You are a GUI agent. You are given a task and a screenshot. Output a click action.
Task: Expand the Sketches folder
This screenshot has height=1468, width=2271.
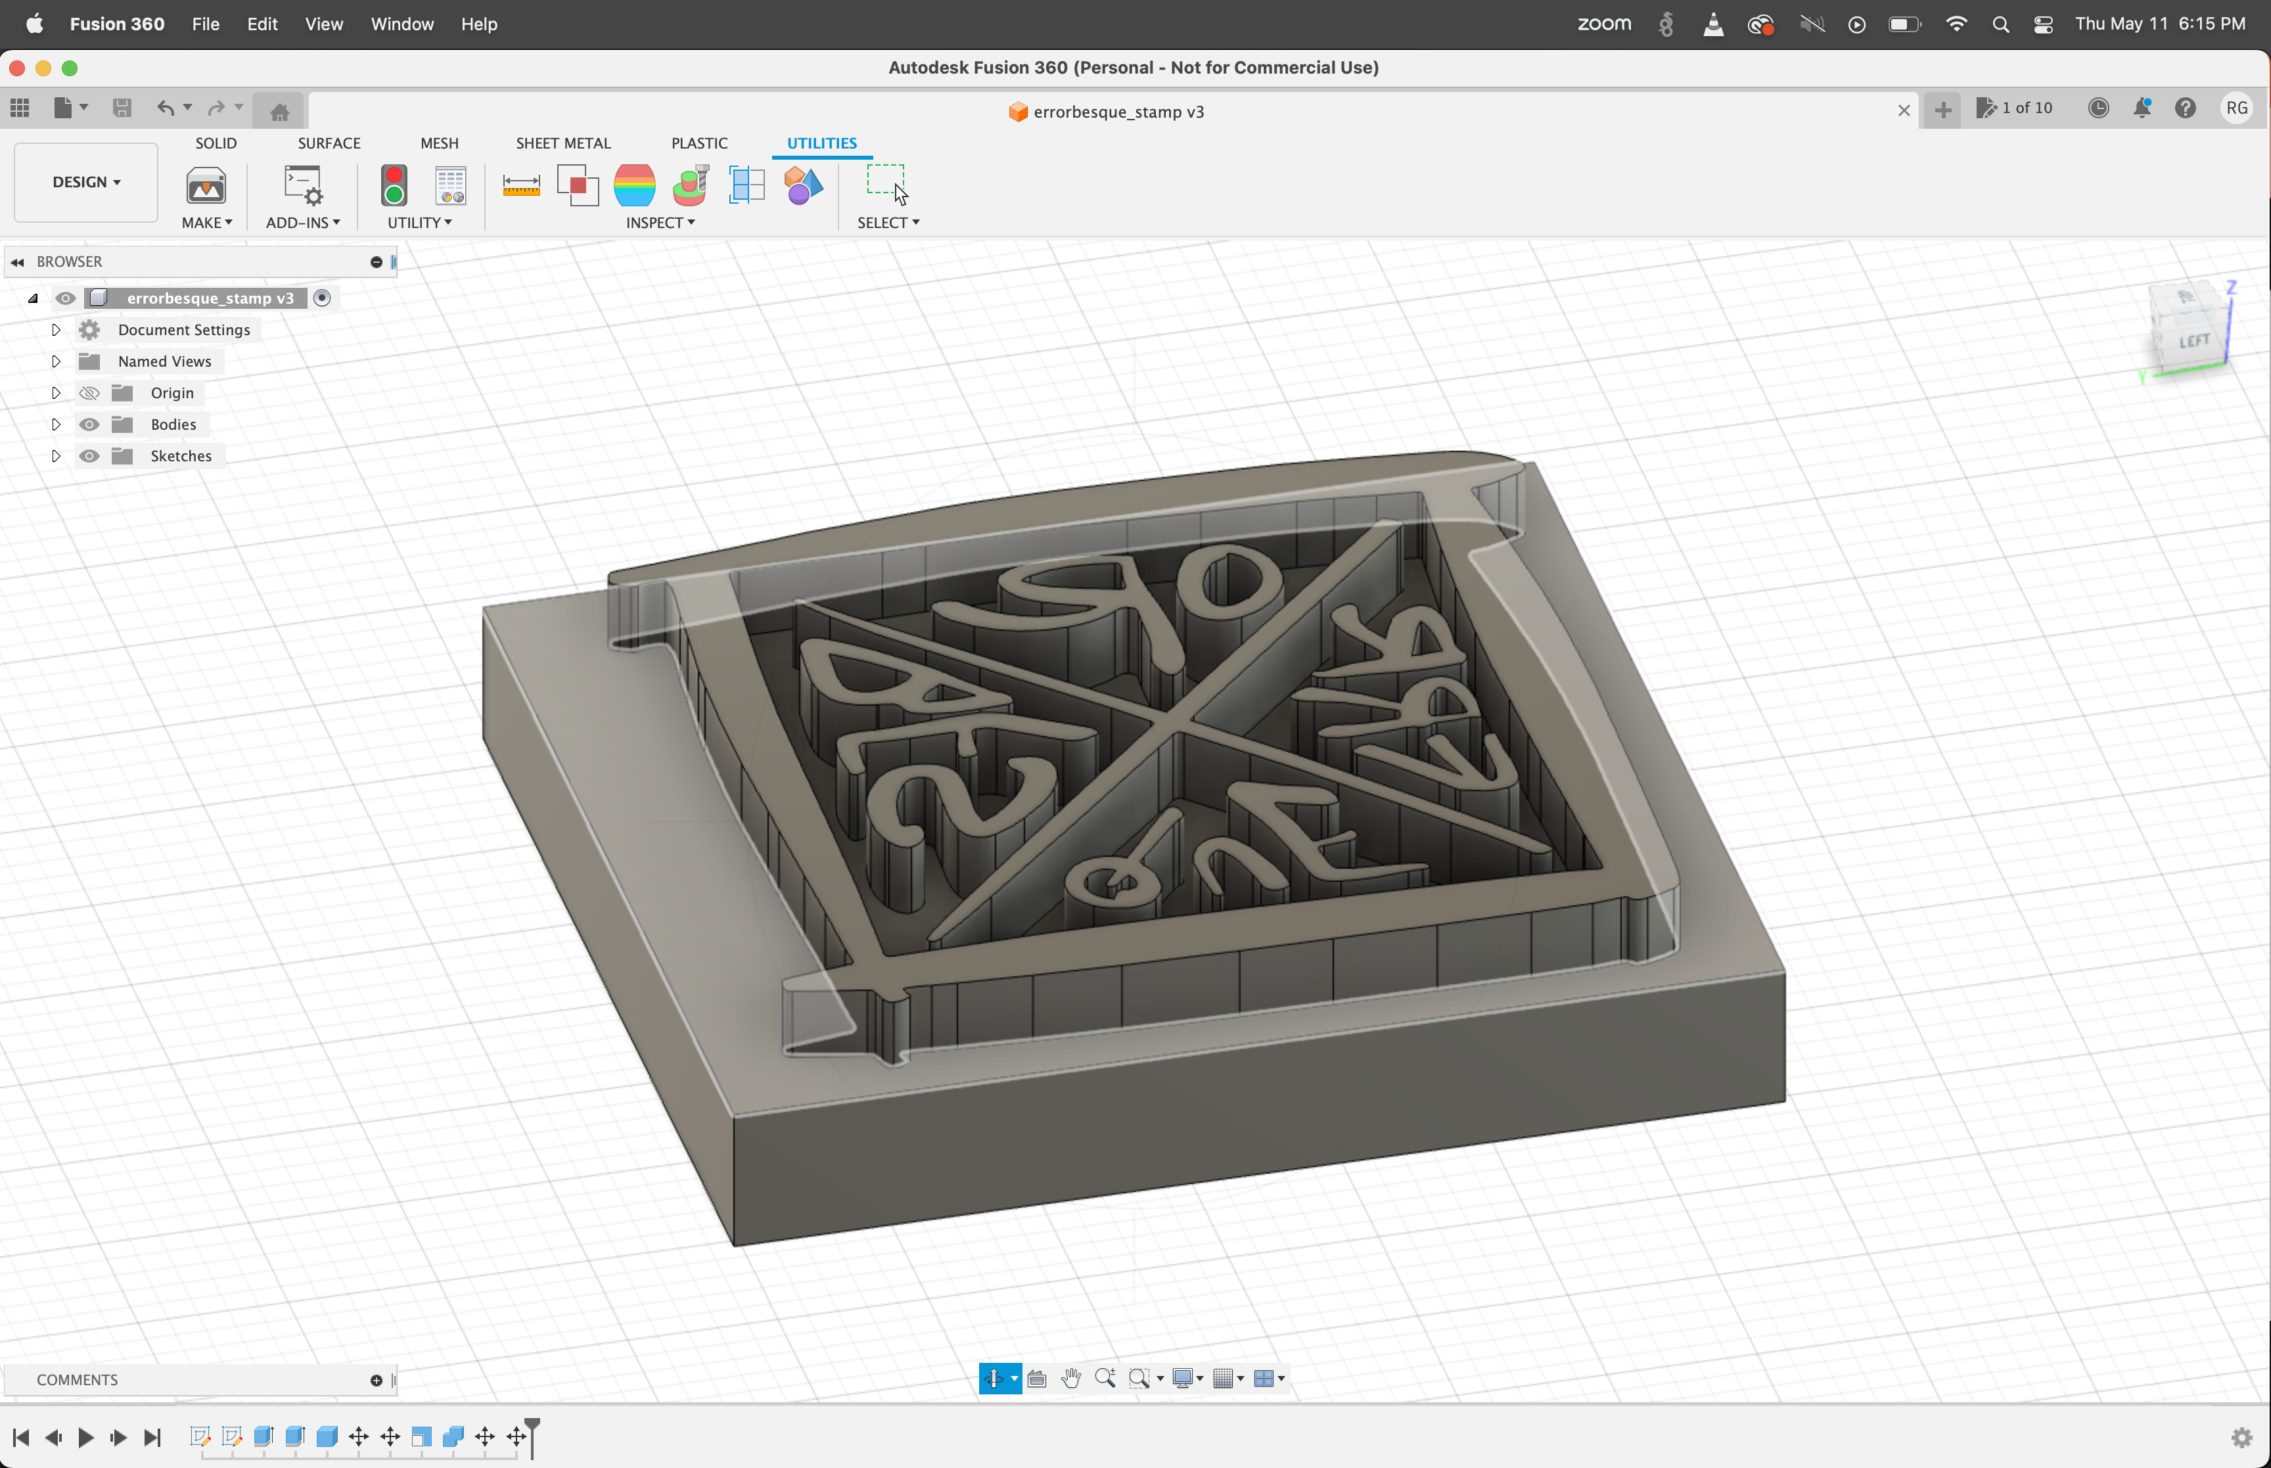55,455
